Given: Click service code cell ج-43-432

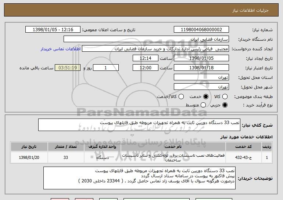Looking at the screenshot, I should point(243,157).
